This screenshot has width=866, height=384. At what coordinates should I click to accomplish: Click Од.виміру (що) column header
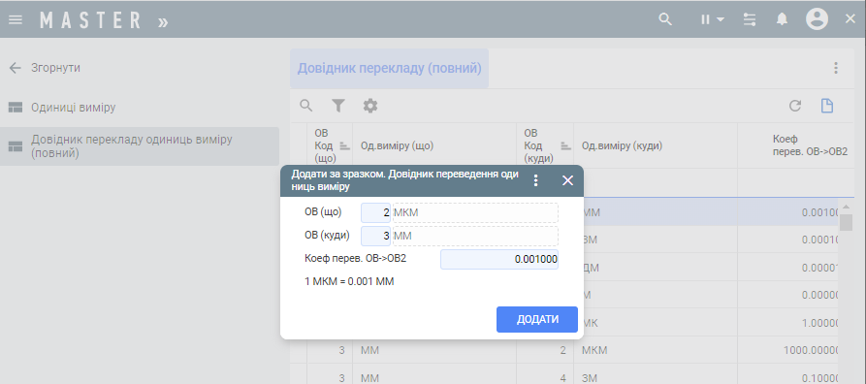tap(397, 145)
